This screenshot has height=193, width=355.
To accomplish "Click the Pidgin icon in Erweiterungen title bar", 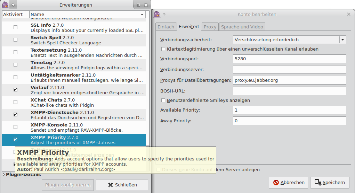I will [x=5, y=5].
